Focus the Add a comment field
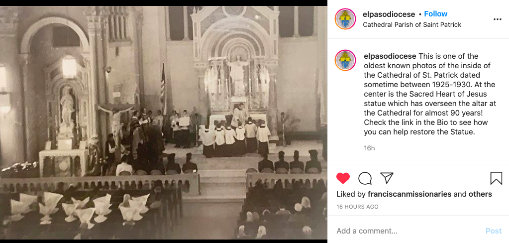 pos(407,231)
